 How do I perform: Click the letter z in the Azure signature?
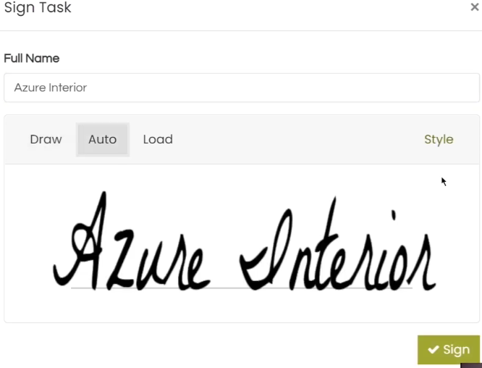(121, 260)
